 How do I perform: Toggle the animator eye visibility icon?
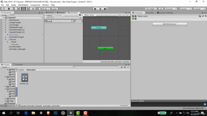click(80, 15)
